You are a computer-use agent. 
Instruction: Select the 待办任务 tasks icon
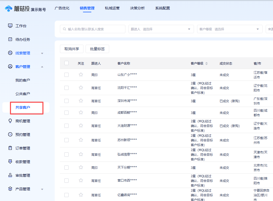[10, 39]
